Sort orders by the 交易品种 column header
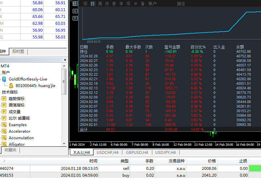 coord(171,161)
